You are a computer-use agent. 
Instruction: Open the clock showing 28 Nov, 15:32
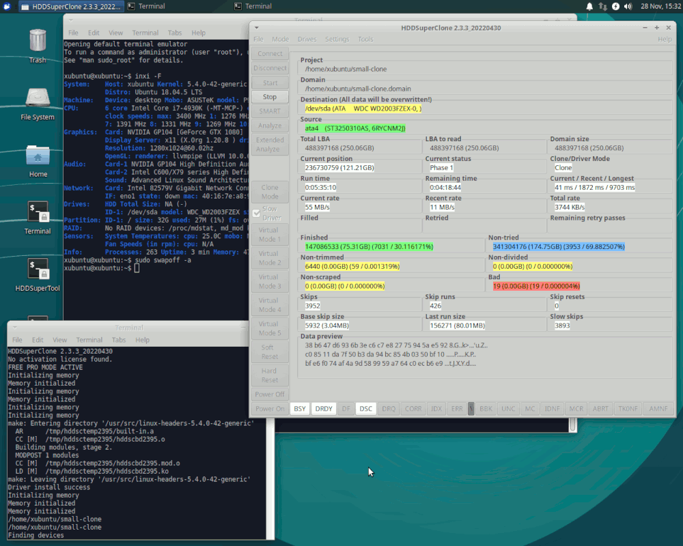[660, 6]
